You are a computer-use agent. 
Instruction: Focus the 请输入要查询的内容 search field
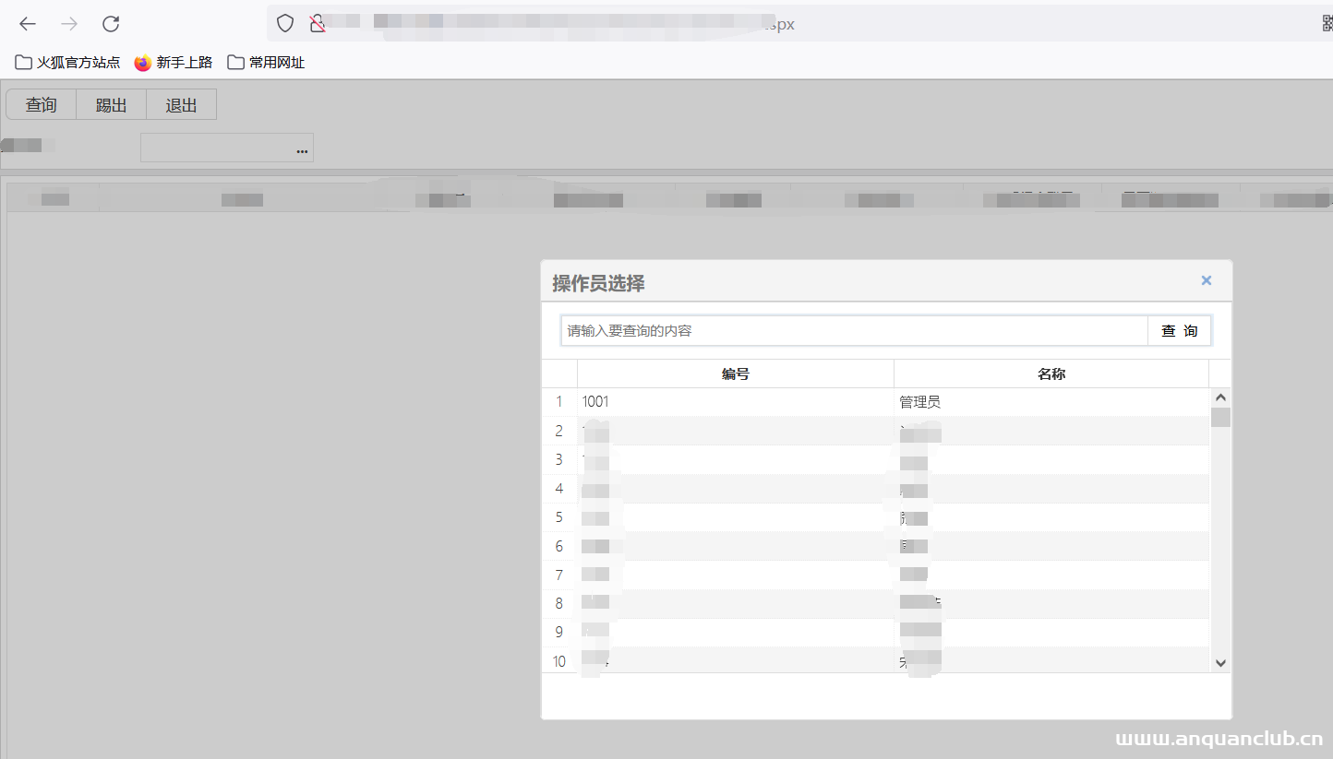(x=854, y=331)
